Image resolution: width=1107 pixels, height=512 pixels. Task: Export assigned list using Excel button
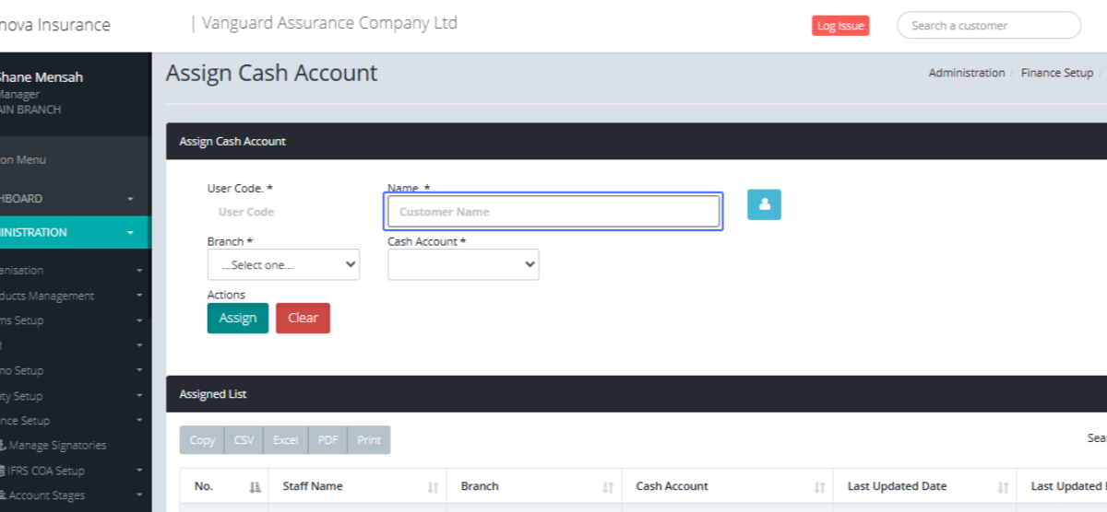285,440
